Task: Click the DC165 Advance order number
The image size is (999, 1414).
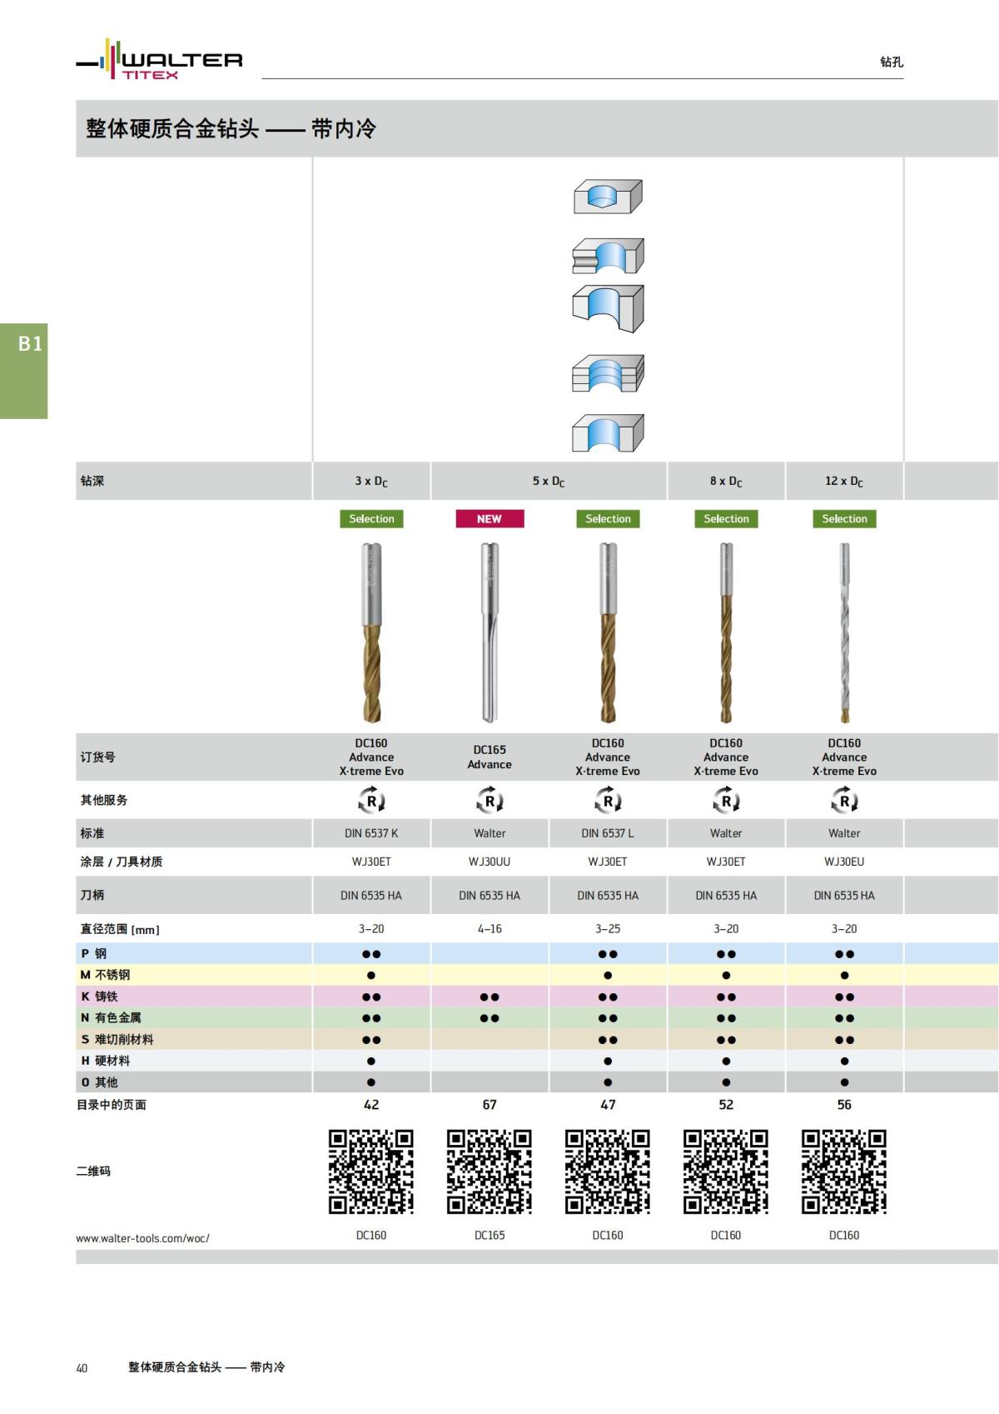Action: [x=490, y=757]
